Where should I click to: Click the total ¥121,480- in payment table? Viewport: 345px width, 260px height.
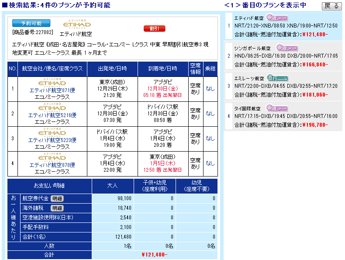[155, 255]
